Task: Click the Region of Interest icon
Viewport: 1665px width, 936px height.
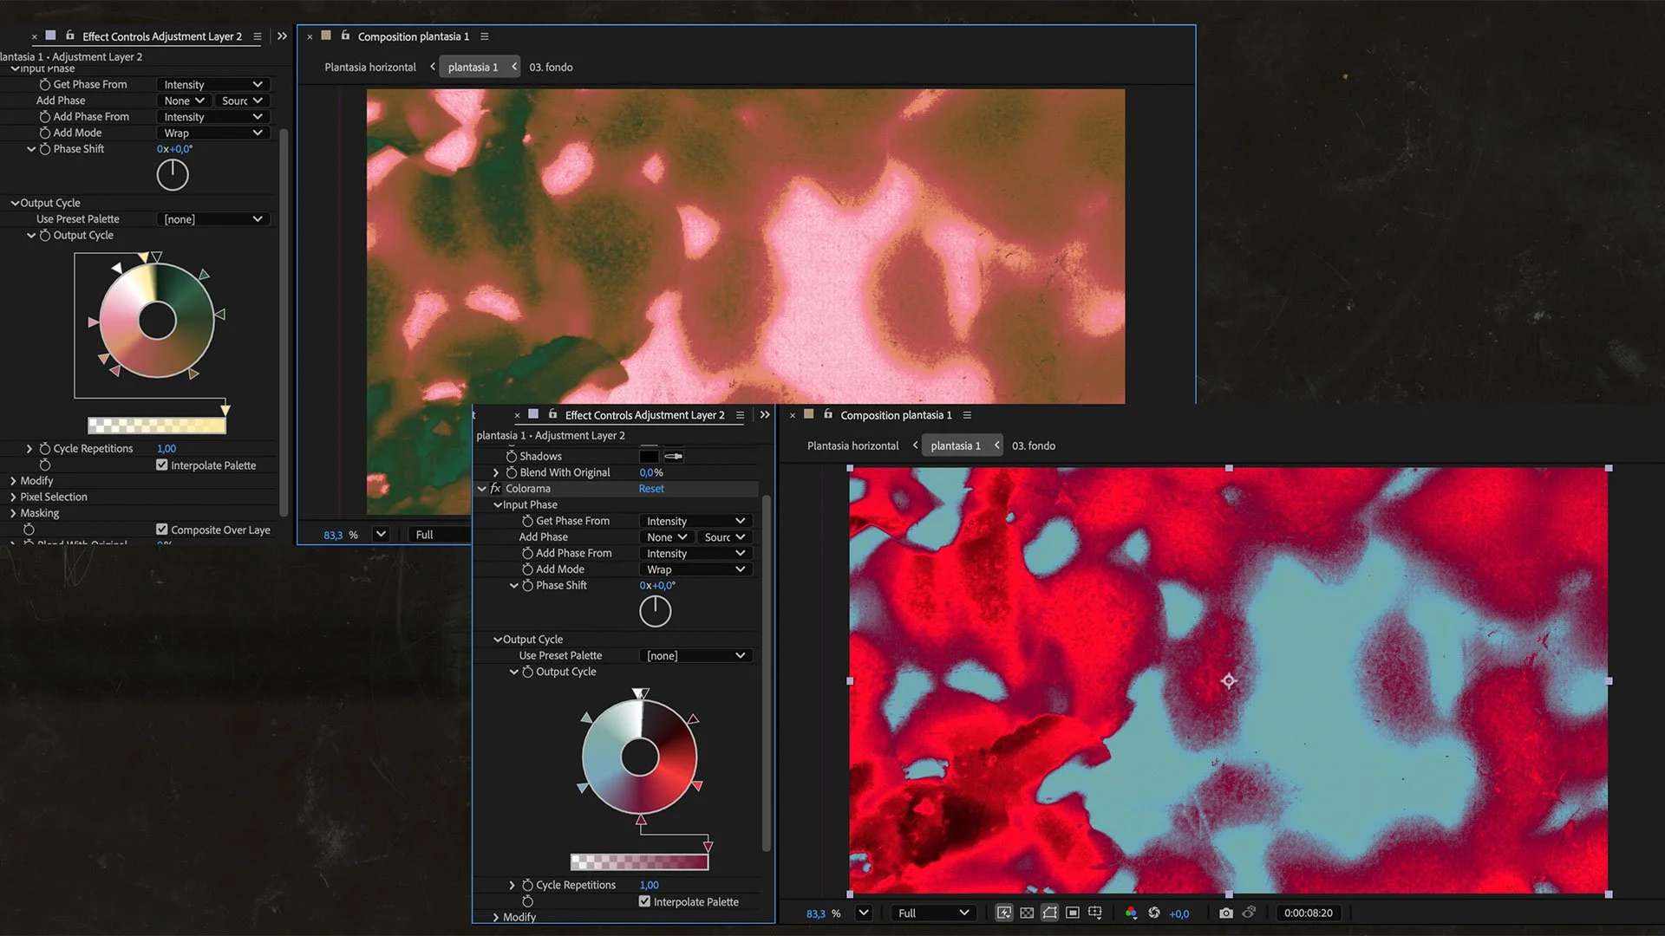Action: coord(1073,913)
